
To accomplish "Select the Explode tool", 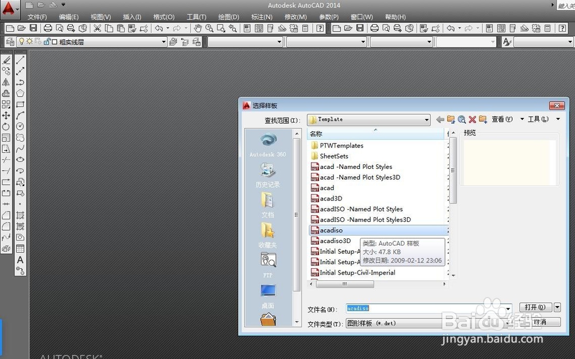I will [6, 248].
